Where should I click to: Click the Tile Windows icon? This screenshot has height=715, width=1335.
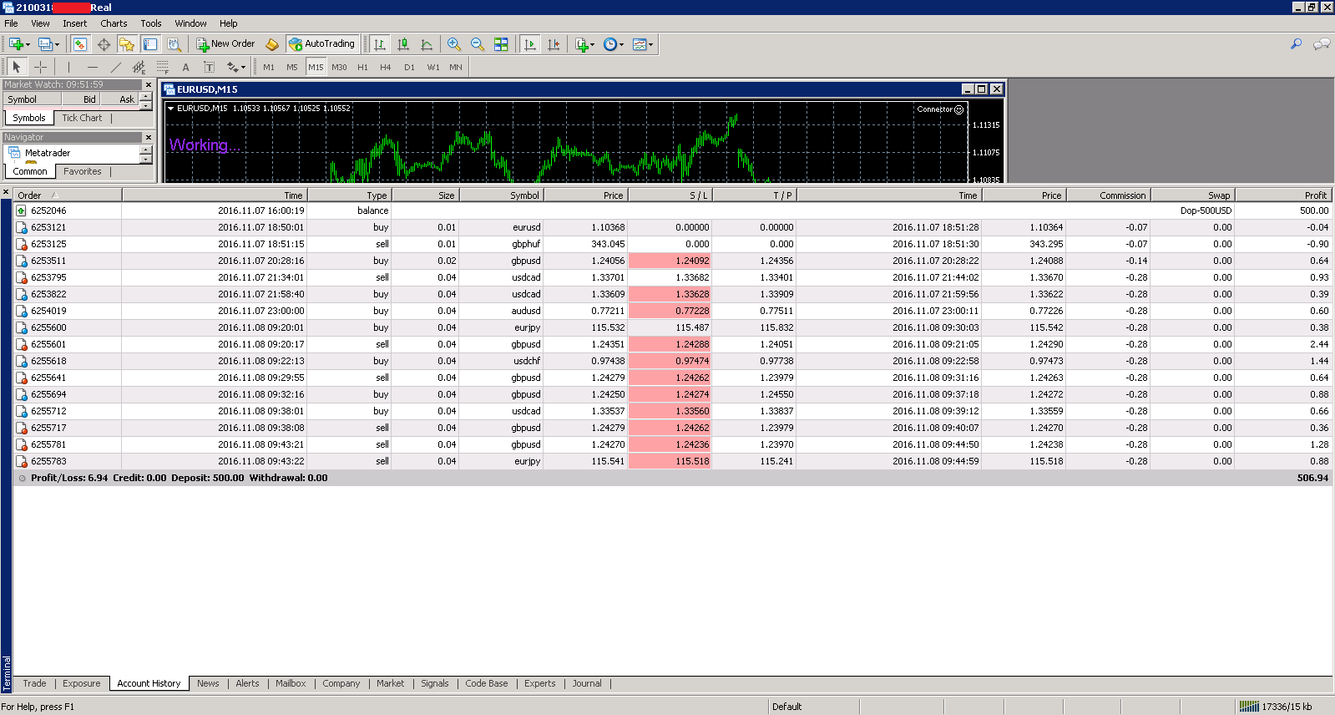tap(501, 44)
